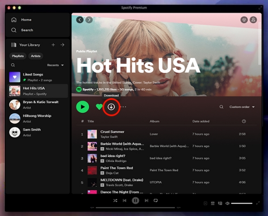
Task: Open Olivia Rodrigo artist link
Action: coord(116,161)
